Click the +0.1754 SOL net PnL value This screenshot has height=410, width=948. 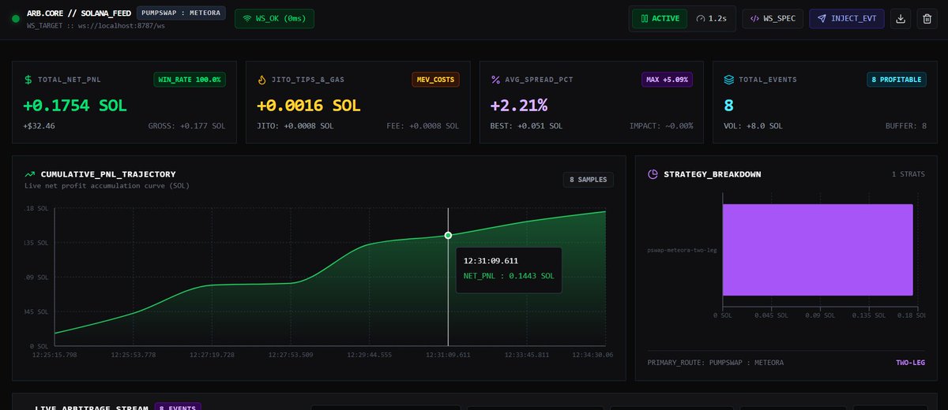click(74, 106)
